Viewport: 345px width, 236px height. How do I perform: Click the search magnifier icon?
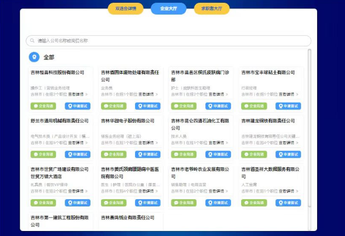coord(32,41)
